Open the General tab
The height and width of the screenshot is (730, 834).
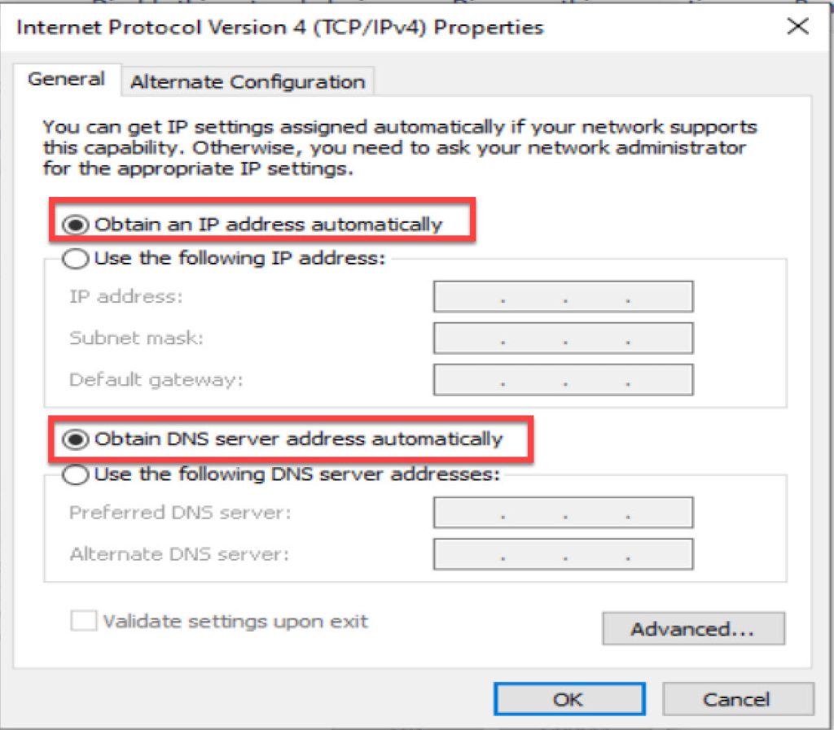67,79
